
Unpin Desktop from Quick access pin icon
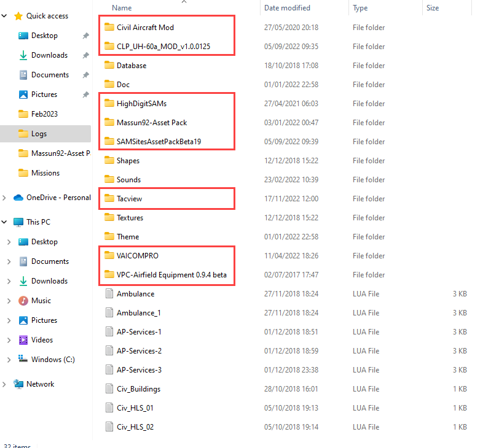coord(86,36)
